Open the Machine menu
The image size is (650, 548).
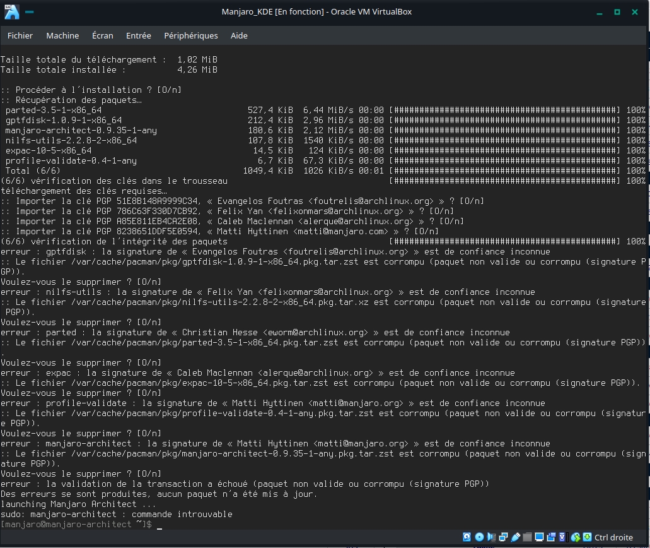62,35
